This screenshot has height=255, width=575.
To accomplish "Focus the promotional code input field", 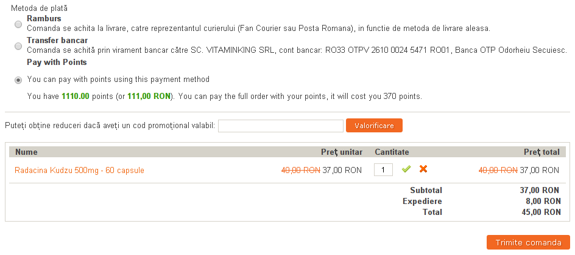I will (281, 126).
